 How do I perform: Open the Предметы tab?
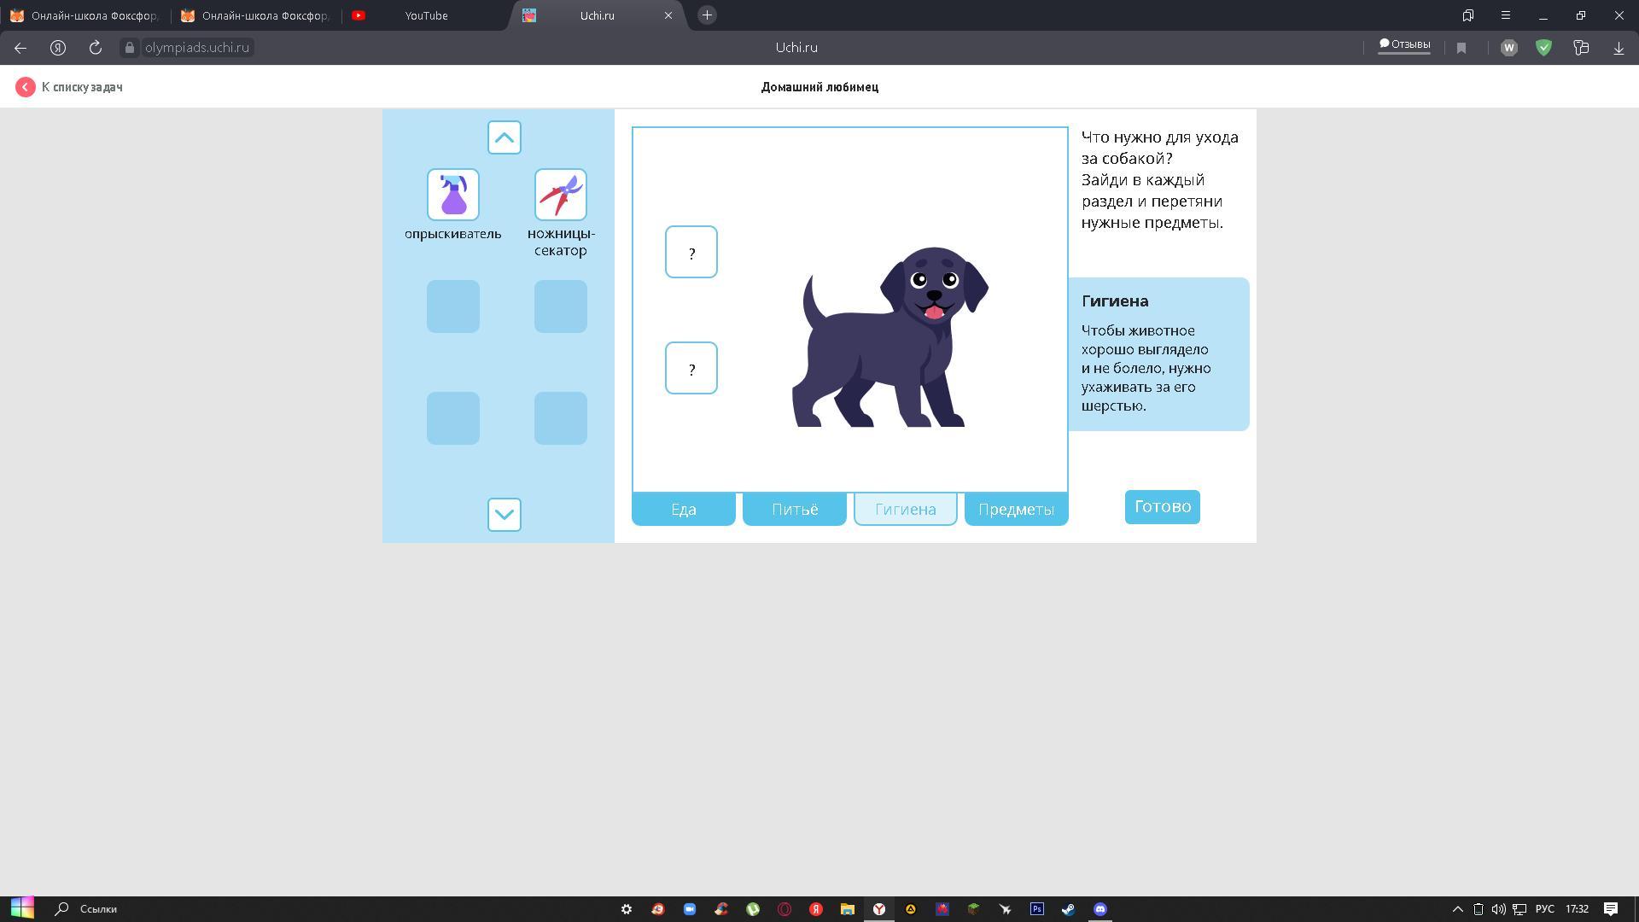[x=1016, y=510]
